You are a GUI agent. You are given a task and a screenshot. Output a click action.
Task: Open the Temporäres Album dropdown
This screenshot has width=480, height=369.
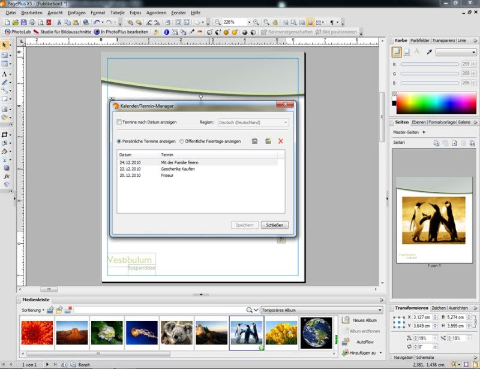coord(322,310)
